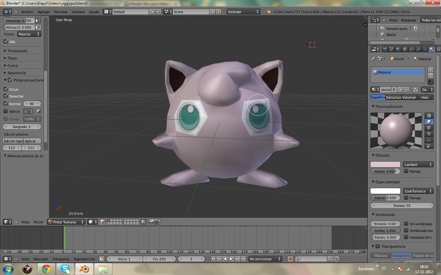Open the No sincronizar sync dropdown
The width and height of the screenshot is (441, 275).
(265, 259)
